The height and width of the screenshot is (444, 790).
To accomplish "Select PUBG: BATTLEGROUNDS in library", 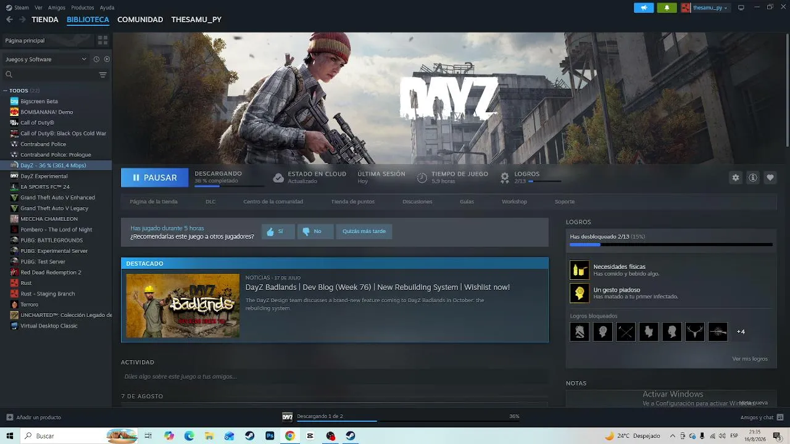I will (51, 240).
